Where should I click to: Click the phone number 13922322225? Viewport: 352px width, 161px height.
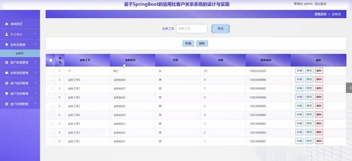(x=258, y=71)
